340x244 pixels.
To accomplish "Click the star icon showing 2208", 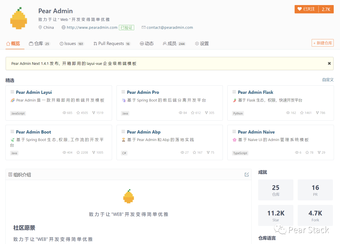I will pos(78,152).
